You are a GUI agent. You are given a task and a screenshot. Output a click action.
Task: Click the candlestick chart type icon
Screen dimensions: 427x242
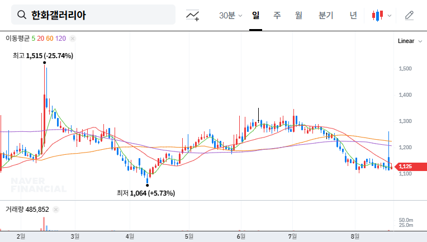(377, 15)
